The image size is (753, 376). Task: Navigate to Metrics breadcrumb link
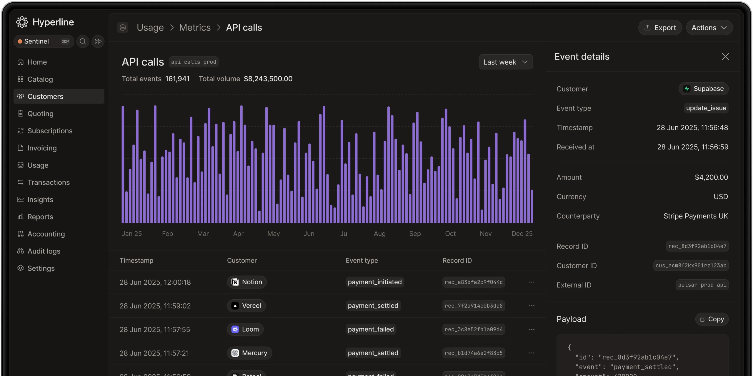tap(195, 28)
